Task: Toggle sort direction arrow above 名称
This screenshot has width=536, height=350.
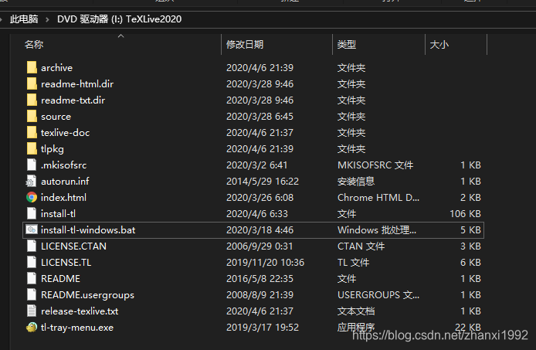Action: click(120, 36)
